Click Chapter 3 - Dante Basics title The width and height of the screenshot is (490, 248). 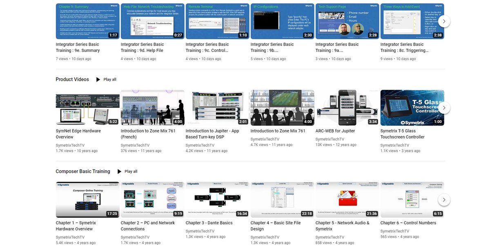pyautogui.click(x=209, y=223)
